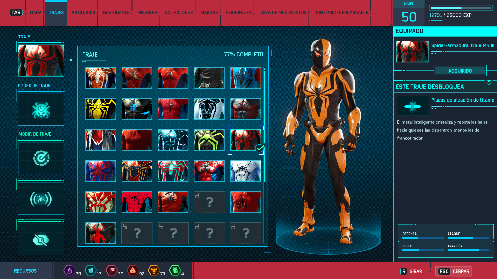Open the Mapa tab

coord(35,13)
